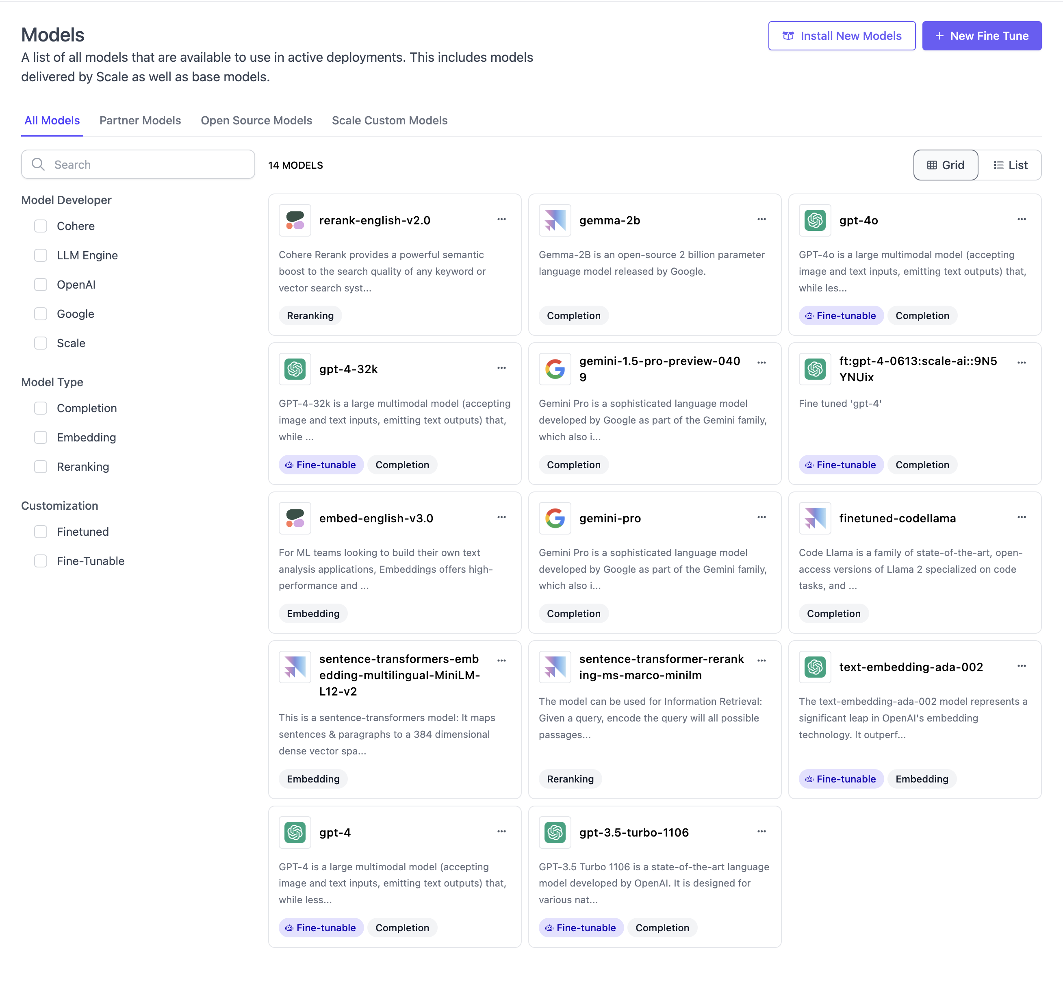Open more options for finetuned-codellama
The image size is (1063, 991).
pos(1021,517)
